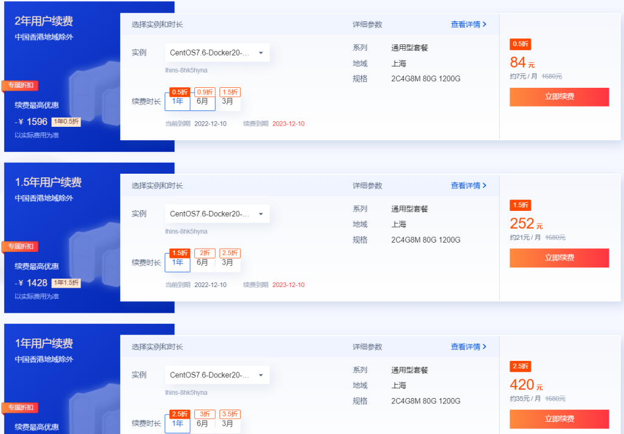The image size is (624, 434).
Task: Click the 1年0.5折 label badge
Action: tap(66, 122)
